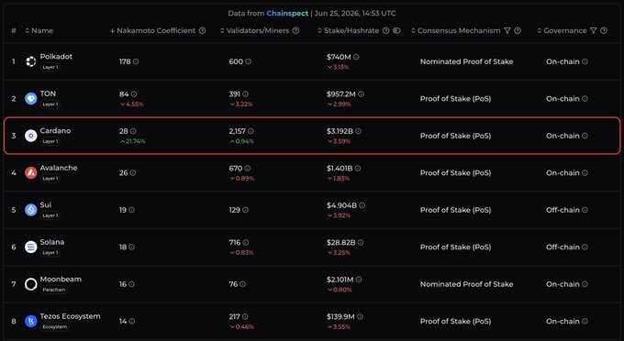Open Solana chain details
The width and height of the screenshot is (624, 341).
pyautogui.click(x=51, y=242)
